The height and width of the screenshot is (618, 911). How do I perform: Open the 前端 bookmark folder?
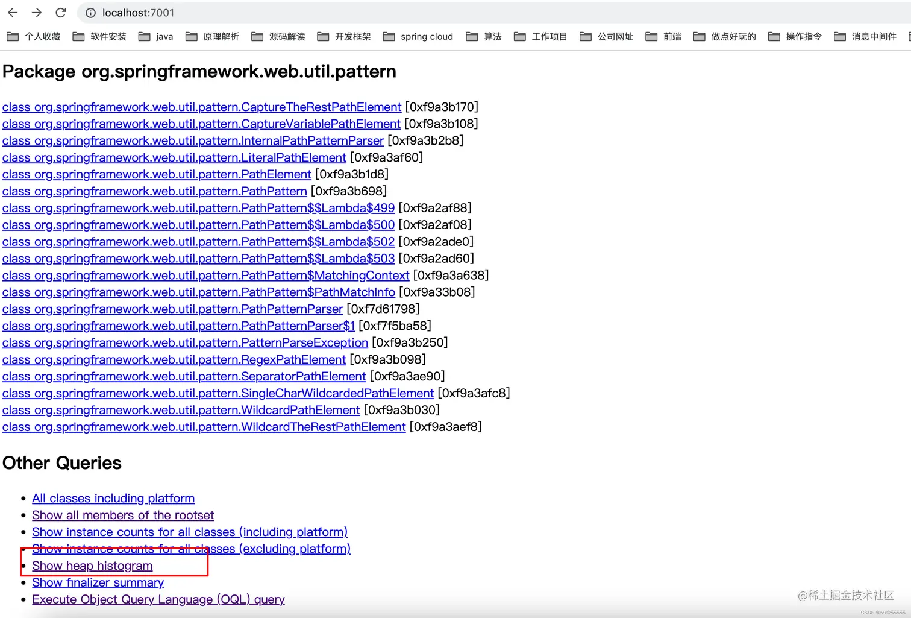[x=663, y=37]
